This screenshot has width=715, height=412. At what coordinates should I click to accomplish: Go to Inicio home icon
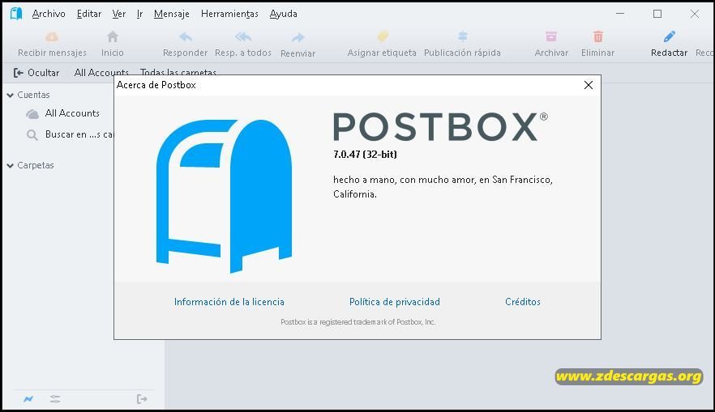(113, 37)
